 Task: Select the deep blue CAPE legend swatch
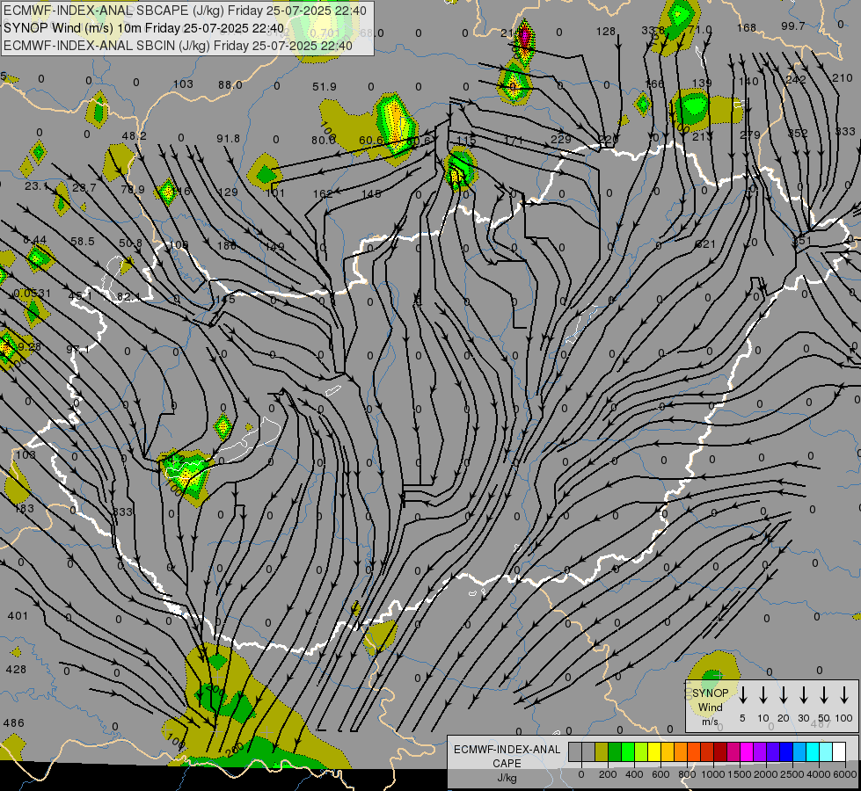coord(786,752)
